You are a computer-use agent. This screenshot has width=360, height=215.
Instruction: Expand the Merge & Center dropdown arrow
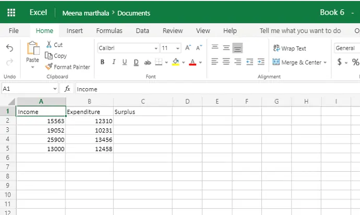[x=325, y=62]
